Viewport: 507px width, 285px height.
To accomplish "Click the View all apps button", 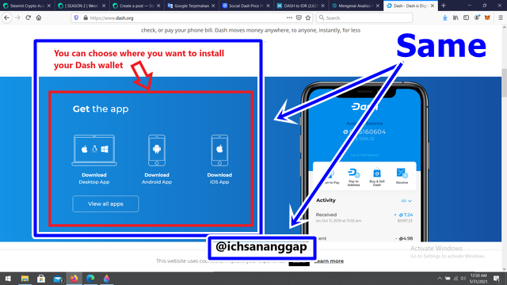I will 105,204.
